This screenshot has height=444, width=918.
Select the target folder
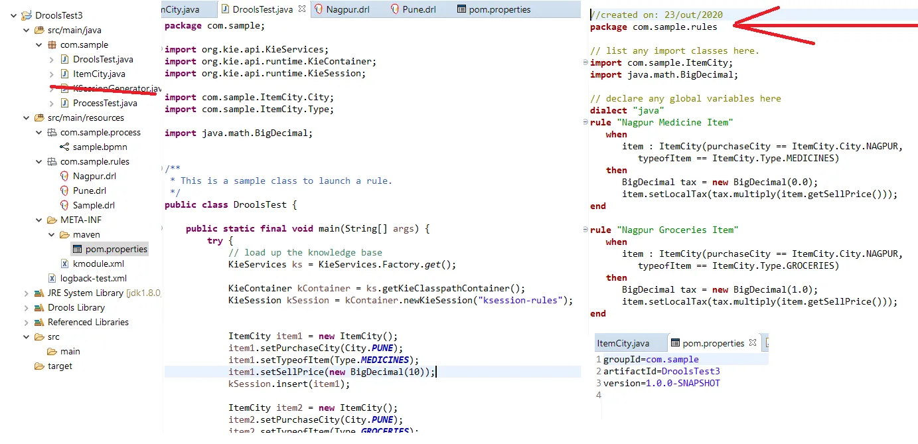coord(60,366)
